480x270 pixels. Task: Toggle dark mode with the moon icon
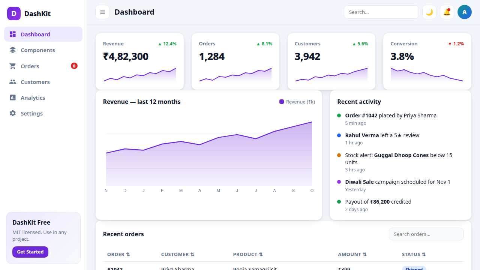coord(429,12)
